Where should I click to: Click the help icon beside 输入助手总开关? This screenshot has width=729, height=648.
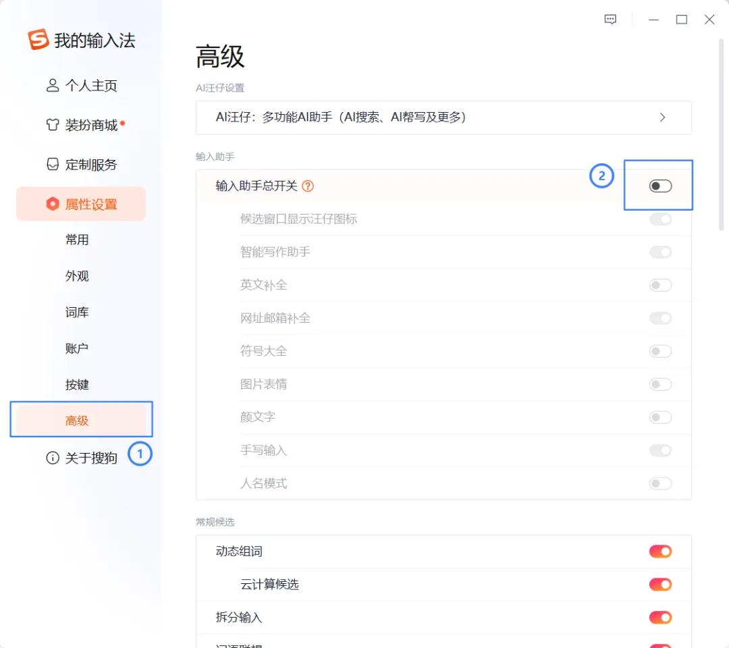click(308, 186)
